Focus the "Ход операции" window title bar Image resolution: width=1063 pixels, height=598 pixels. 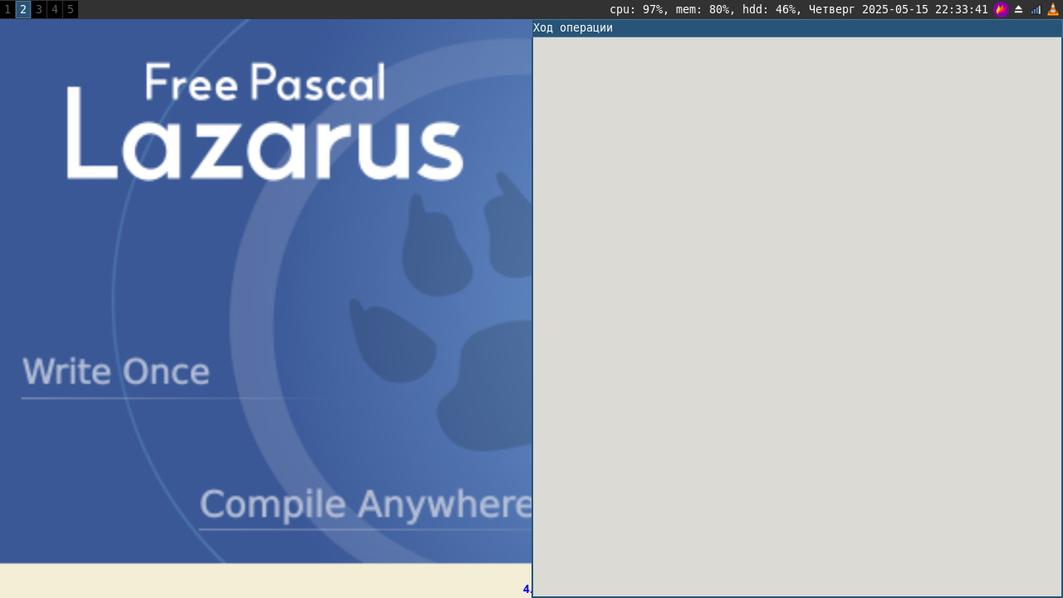797,28
